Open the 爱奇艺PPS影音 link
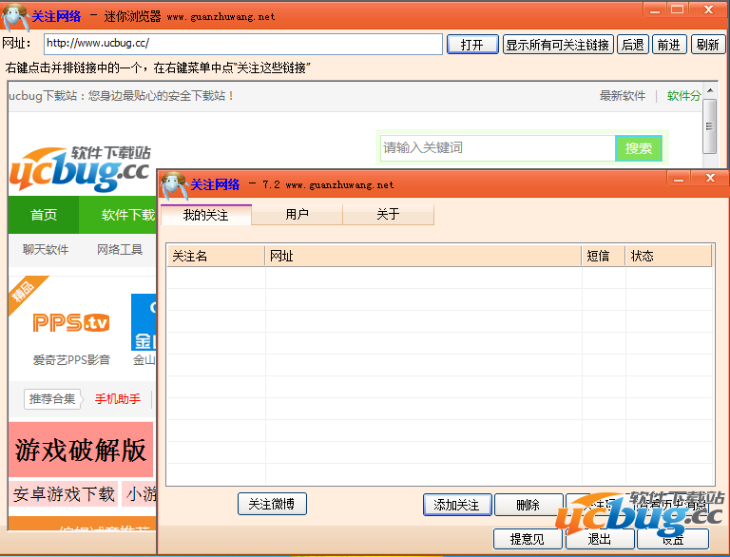This screenshot has width=730, height=557. point(71,359)
